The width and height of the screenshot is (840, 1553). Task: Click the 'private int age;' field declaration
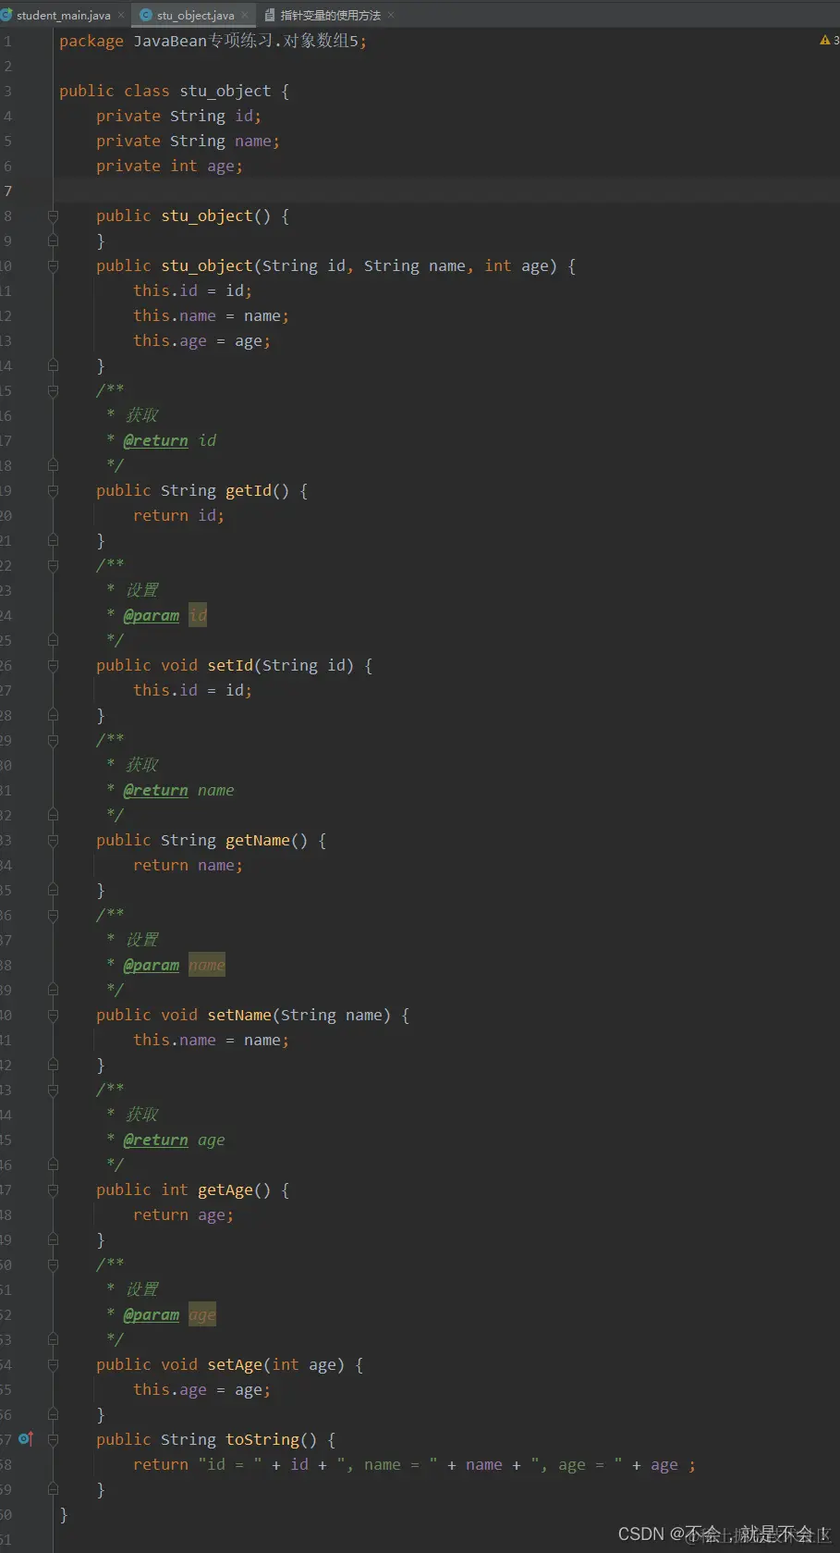(x=170, y=166)
